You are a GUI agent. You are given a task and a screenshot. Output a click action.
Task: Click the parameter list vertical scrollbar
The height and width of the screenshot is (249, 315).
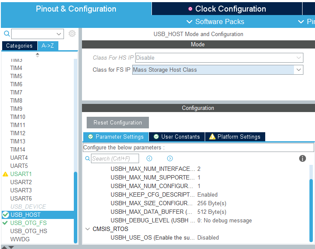click(311, 210)
